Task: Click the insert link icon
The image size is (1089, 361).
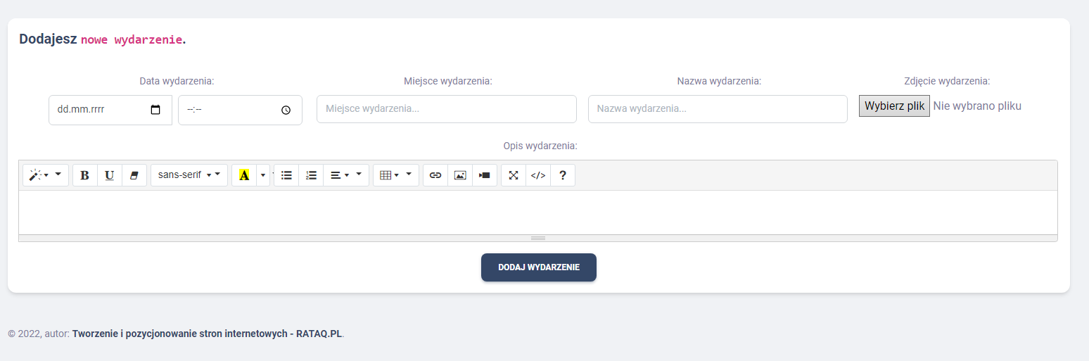Action: click(x=435, y=175)
